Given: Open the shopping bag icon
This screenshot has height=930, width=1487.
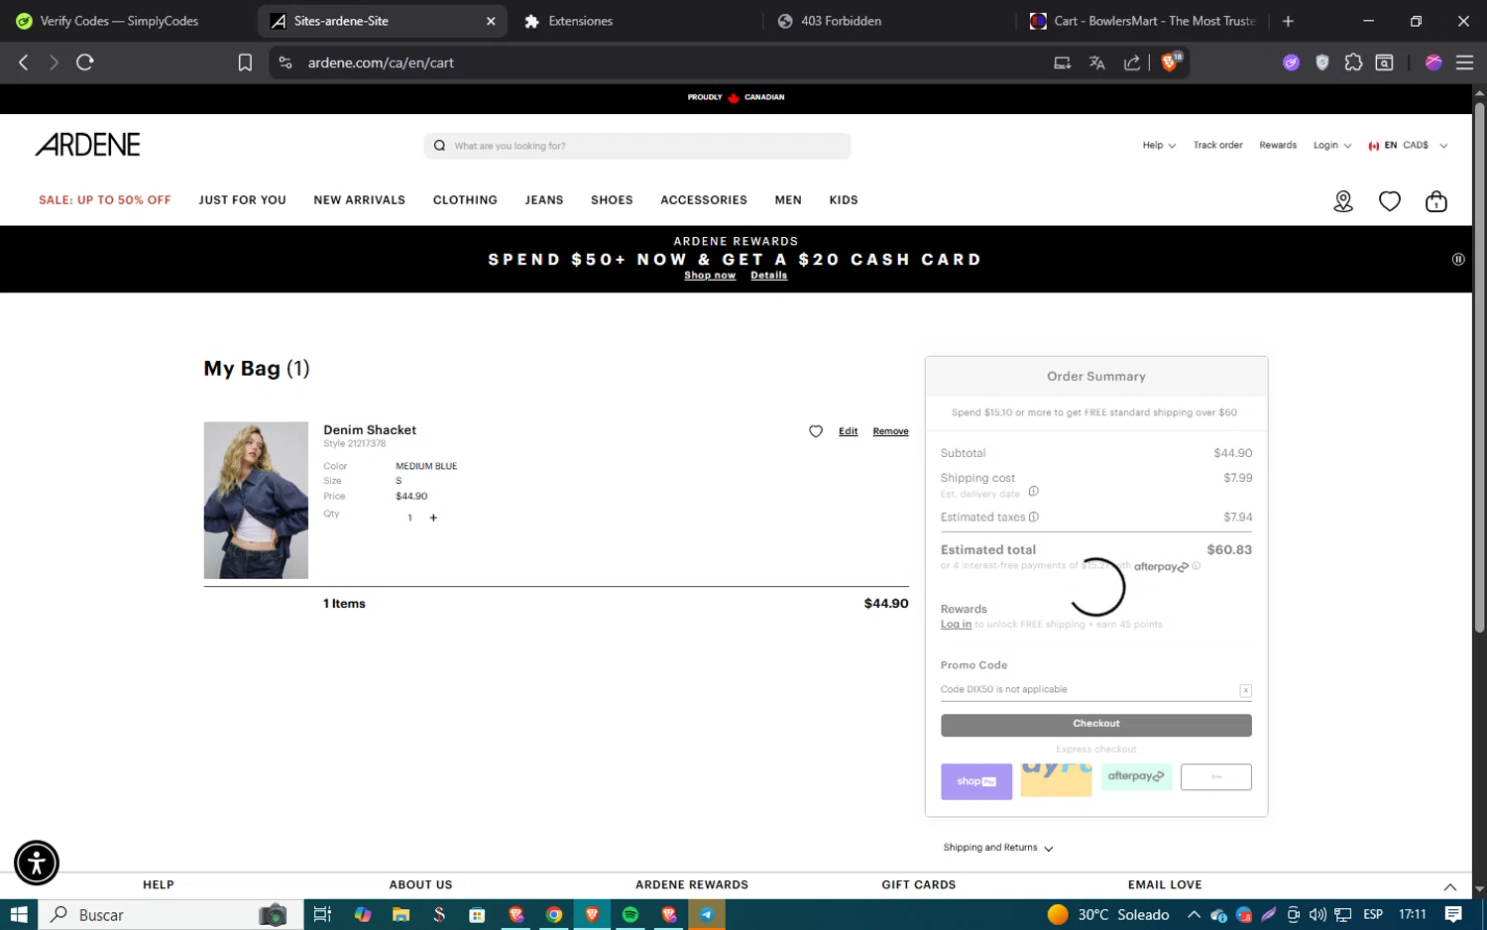Looking at the screenshot, I should (1436, 201).
